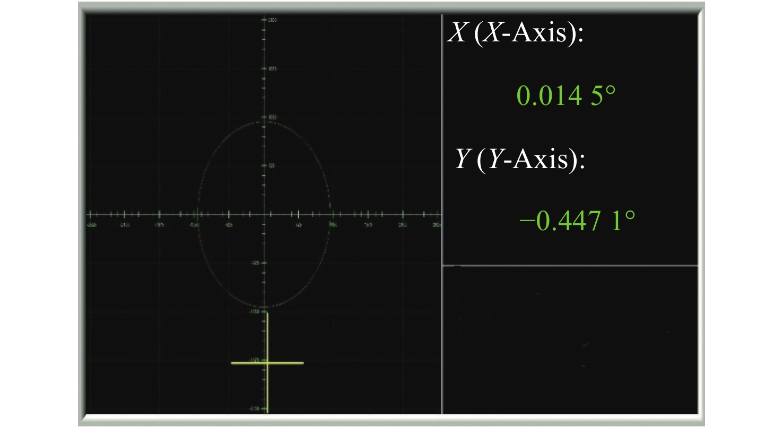Screen dimensions: 783x428
Task: Select the X (X-Axis) label
Action: coord(516,37)
